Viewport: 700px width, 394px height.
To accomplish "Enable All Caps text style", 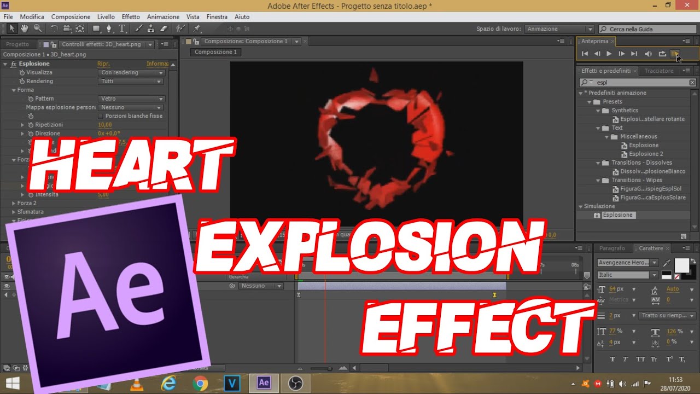I will point(641,359).
